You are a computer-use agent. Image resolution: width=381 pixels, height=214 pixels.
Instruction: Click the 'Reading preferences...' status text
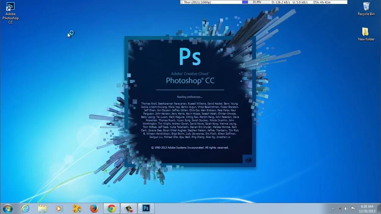190,97
